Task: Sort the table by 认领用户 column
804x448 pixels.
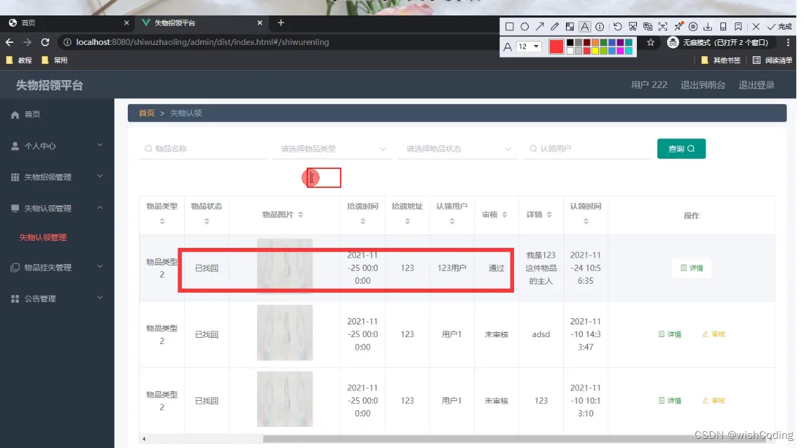Action: click(452, 221)
